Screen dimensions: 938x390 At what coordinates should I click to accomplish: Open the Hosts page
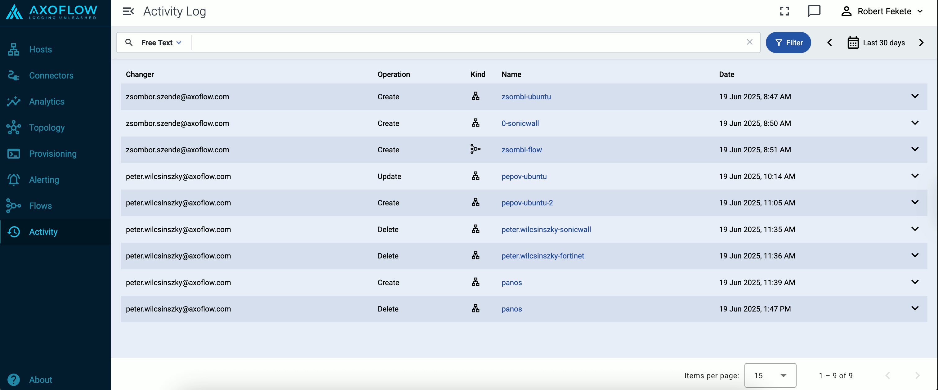point(55,49)
